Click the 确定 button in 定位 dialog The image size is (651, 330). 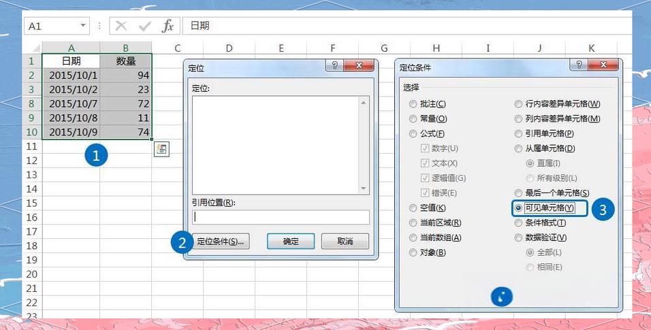(x=291, y=241)
